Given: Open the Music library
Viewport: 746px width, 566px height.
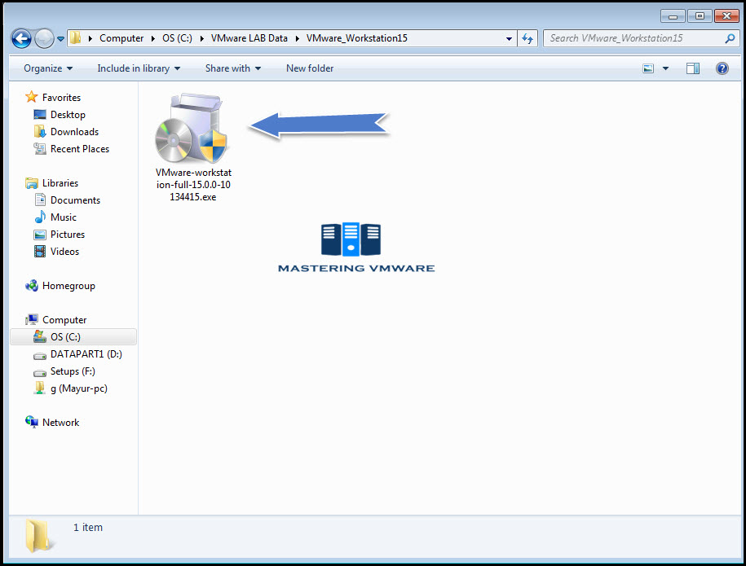Looking at the screenshot, I should tap(64, 217).
